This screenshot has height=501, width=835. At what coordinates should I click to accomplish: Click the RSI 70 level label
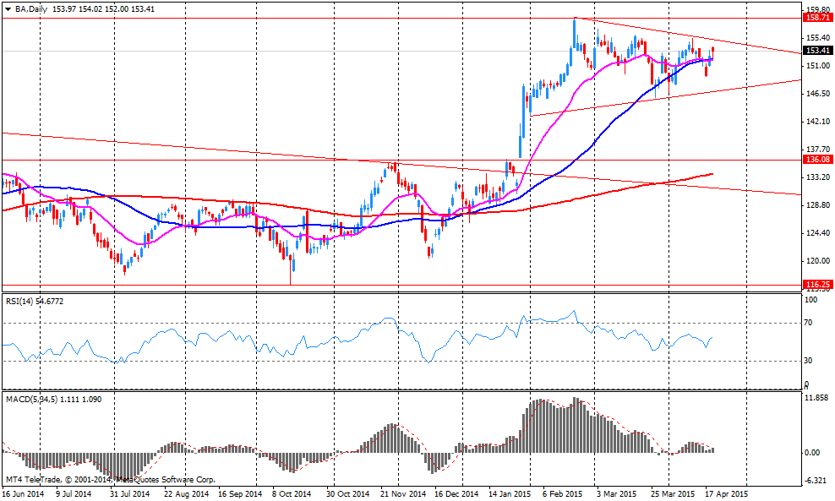(x=808, y=323)
